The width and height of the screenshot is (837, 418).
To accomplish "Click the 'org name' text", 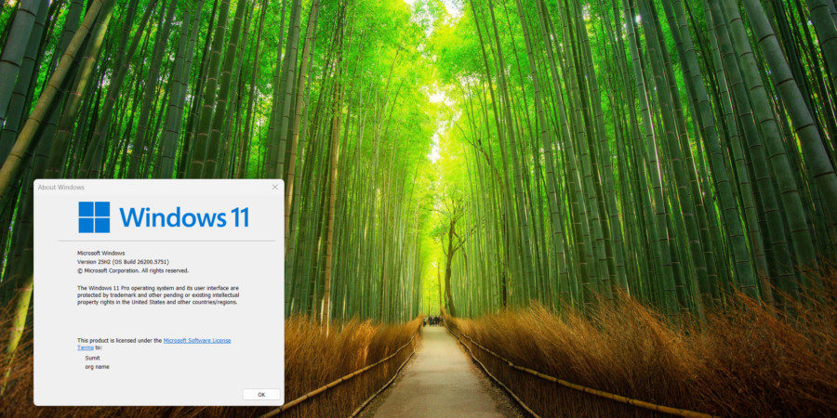I will [97, 367].
